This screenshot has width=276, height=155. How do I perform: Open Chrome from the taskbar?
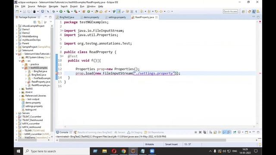click(x=124, y=151)
